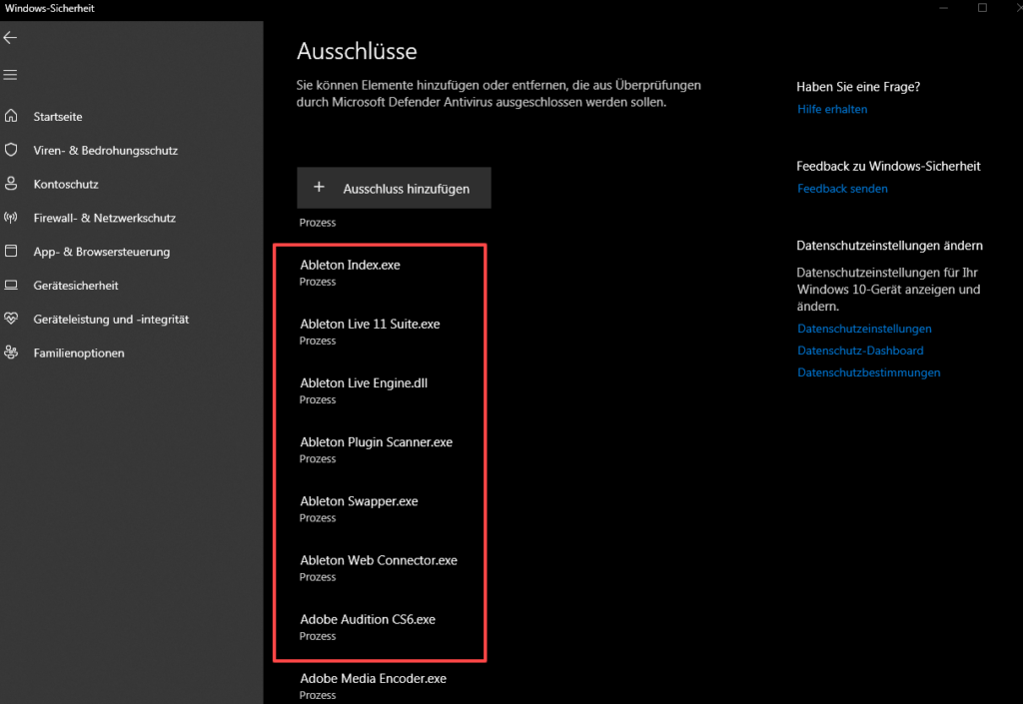Image resolution: width=1023 pixels, height=704 pixels.
Task: Click the Startseite home icon
Action: click(x=11, y=116)
